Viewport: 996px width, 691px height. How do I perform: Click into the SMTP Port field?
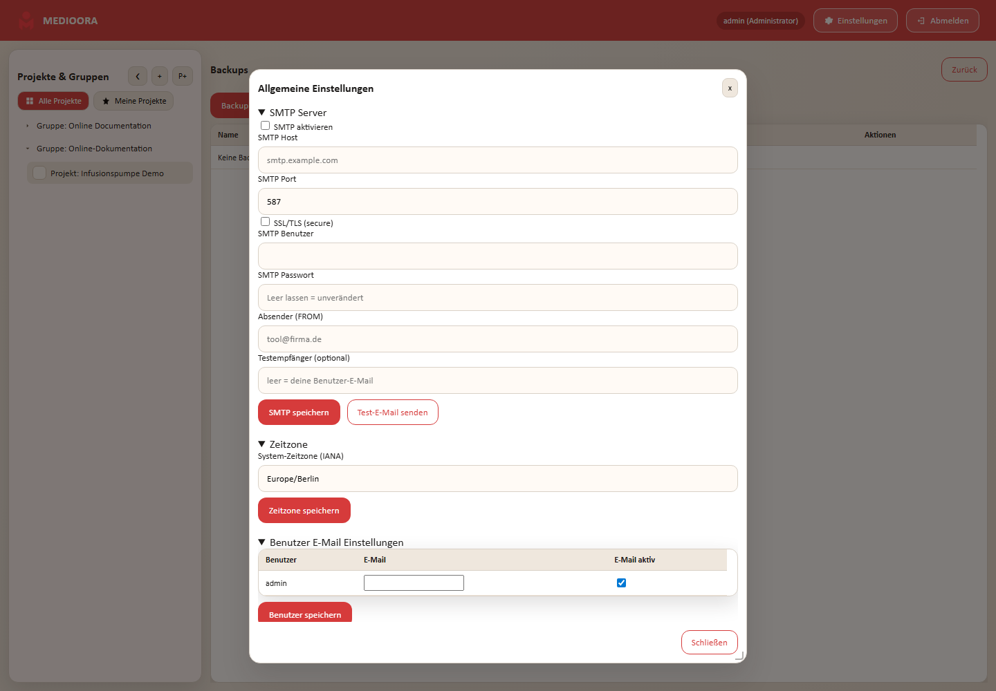(498, 202)
